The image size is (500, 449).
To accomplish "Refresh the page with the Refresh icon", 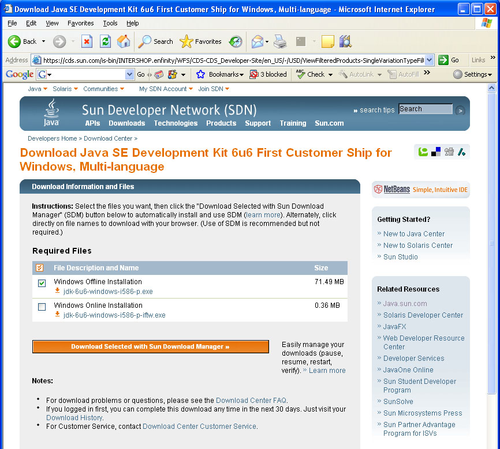I will (105, 41).
